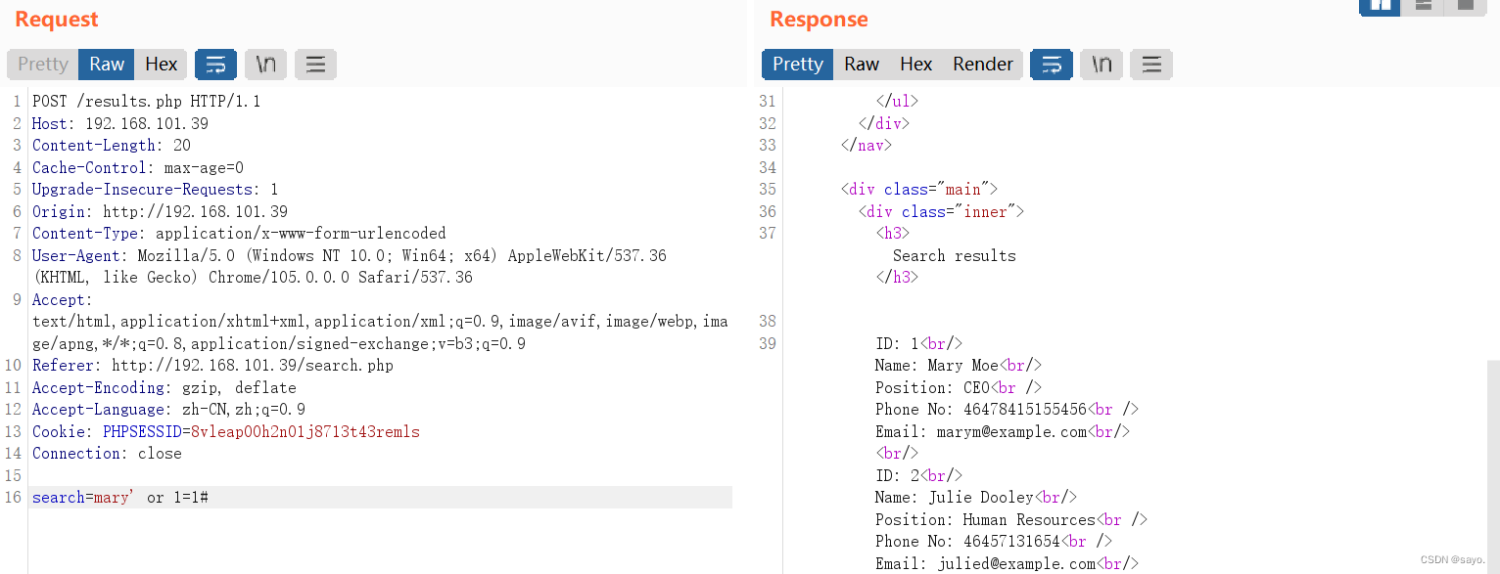Click the <div class="main"> line
1500x574 pixels.
tap(918, 190)
